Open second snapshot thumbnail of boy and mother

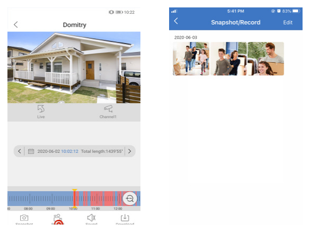coord(229,58)
